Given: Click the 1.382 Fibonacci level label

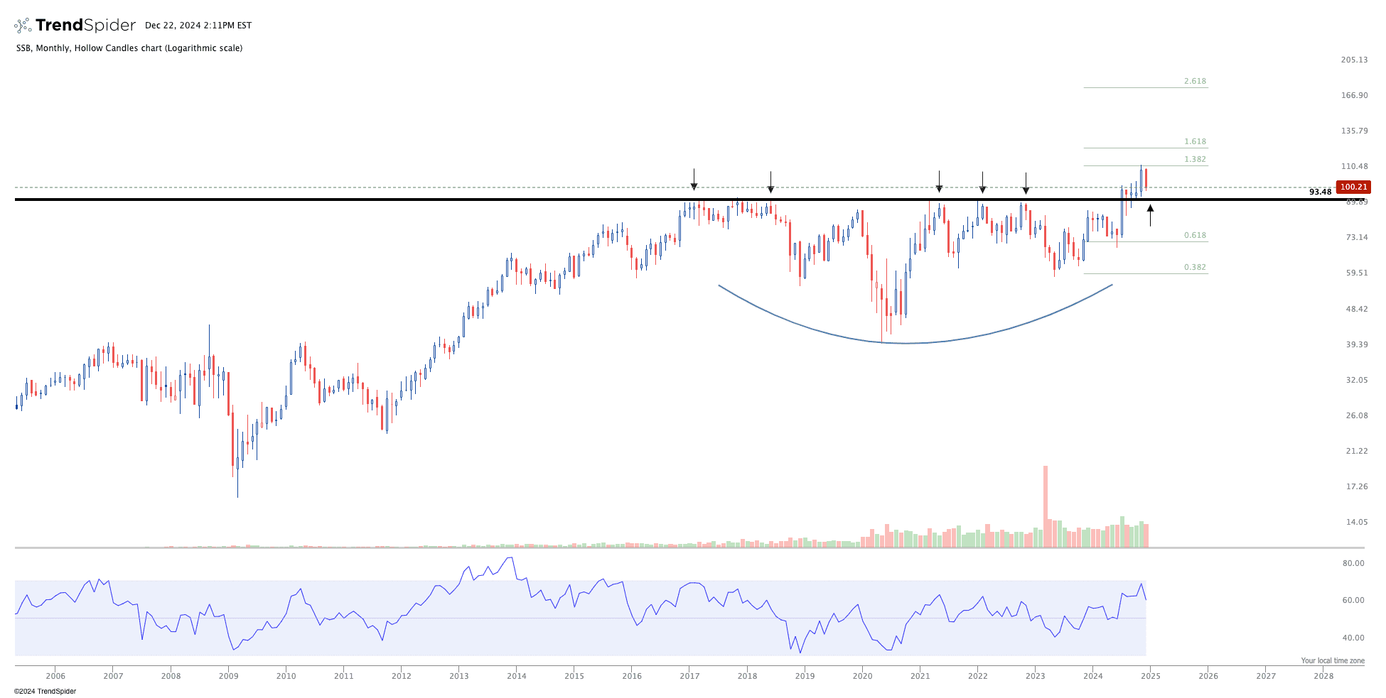Looking at the screenshot, I should click(1195, 160).
